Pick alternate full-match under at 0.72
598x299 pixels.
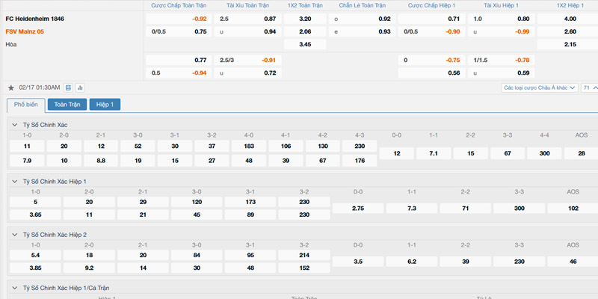[247, 73]
